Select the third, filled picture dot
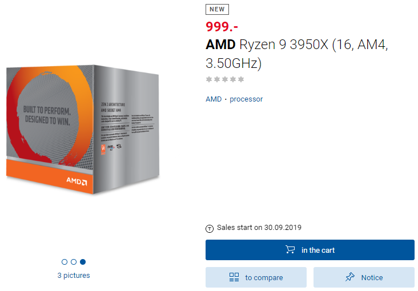 (x=83, y=262)
